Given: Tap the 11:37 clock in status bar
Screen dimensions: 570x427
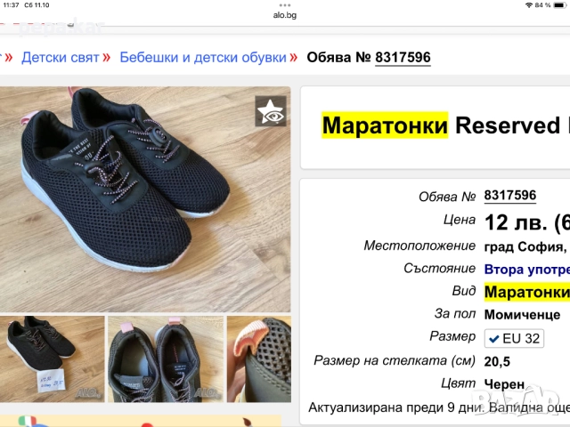Looking at the screenshot, I should 11,5.
